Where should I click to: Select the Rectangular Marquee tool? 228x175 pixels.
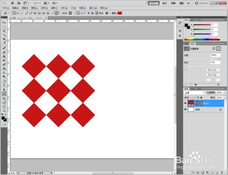[4, 27]
